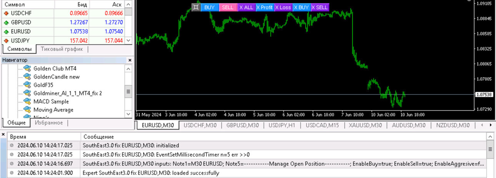Click the Golden Club MT4 expert advisor icon
Image resolution: width=496 pixels, height=178 pixels.
[x=27, y=68]
